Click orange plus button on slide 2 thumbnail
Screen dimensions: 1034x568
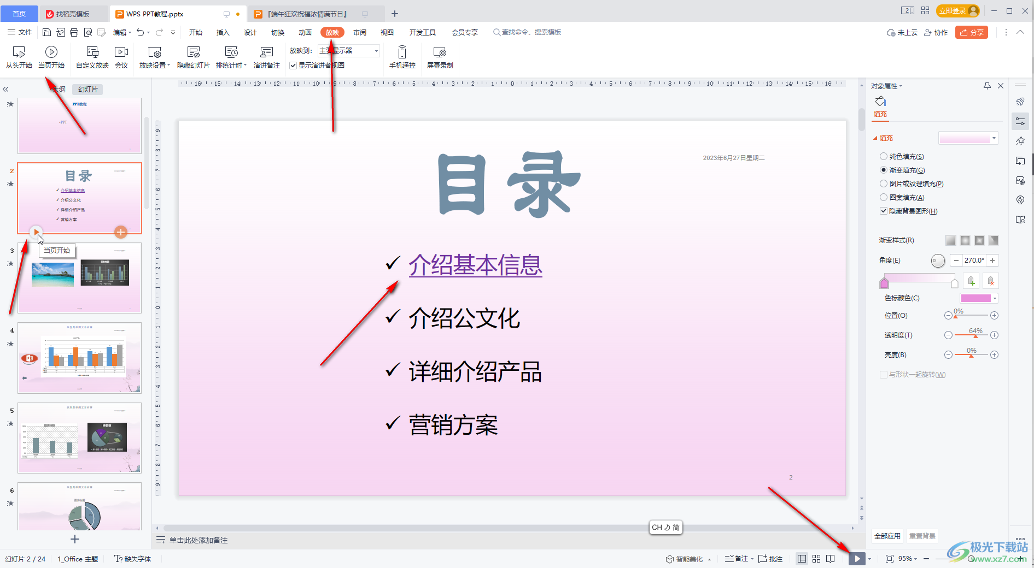click(x=121, y=232)
